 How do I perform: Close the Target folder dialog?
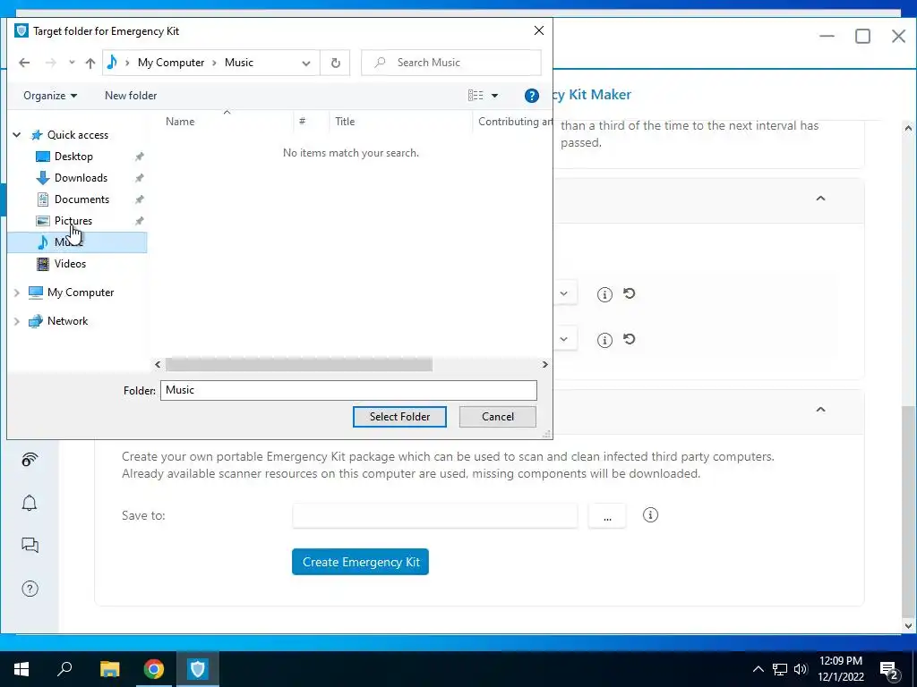pos(538,30)
